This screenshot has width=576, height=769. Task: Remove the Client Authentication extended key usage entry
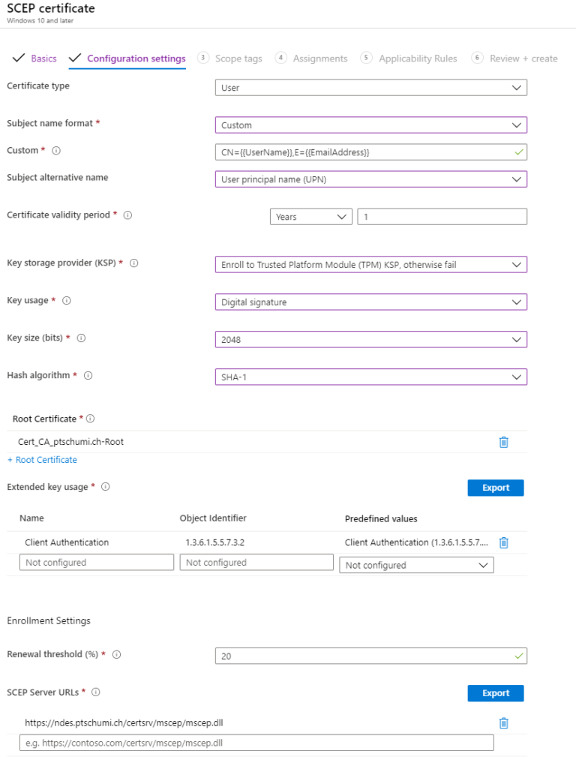pyautogui.click(x=503, y=542)
